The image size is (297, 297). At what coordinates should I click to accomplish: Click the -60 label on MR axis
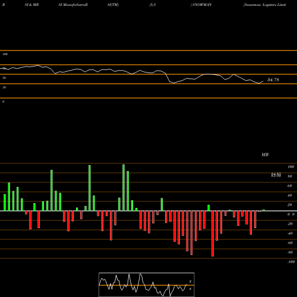tap(290, 243)
